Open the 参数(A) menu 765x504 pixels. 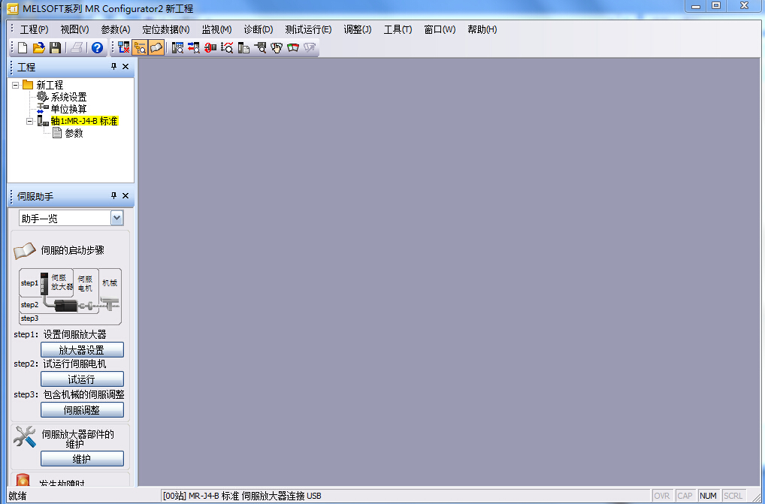(115, 29)
